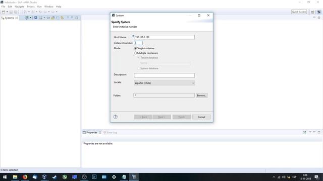The image size is (323, 181).
Task: Select the active perspective icon at top right
Action: pos(319,12)
